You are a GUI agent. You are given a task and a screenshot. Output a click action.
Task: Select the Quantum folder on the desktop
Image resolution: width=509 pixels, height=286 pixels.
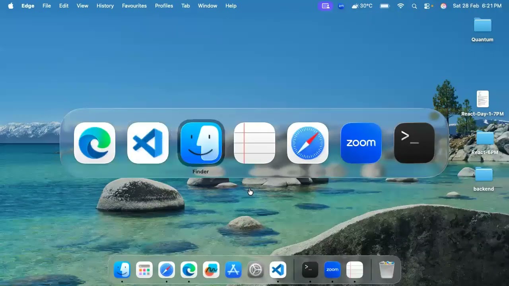click(x=482, y=29)
